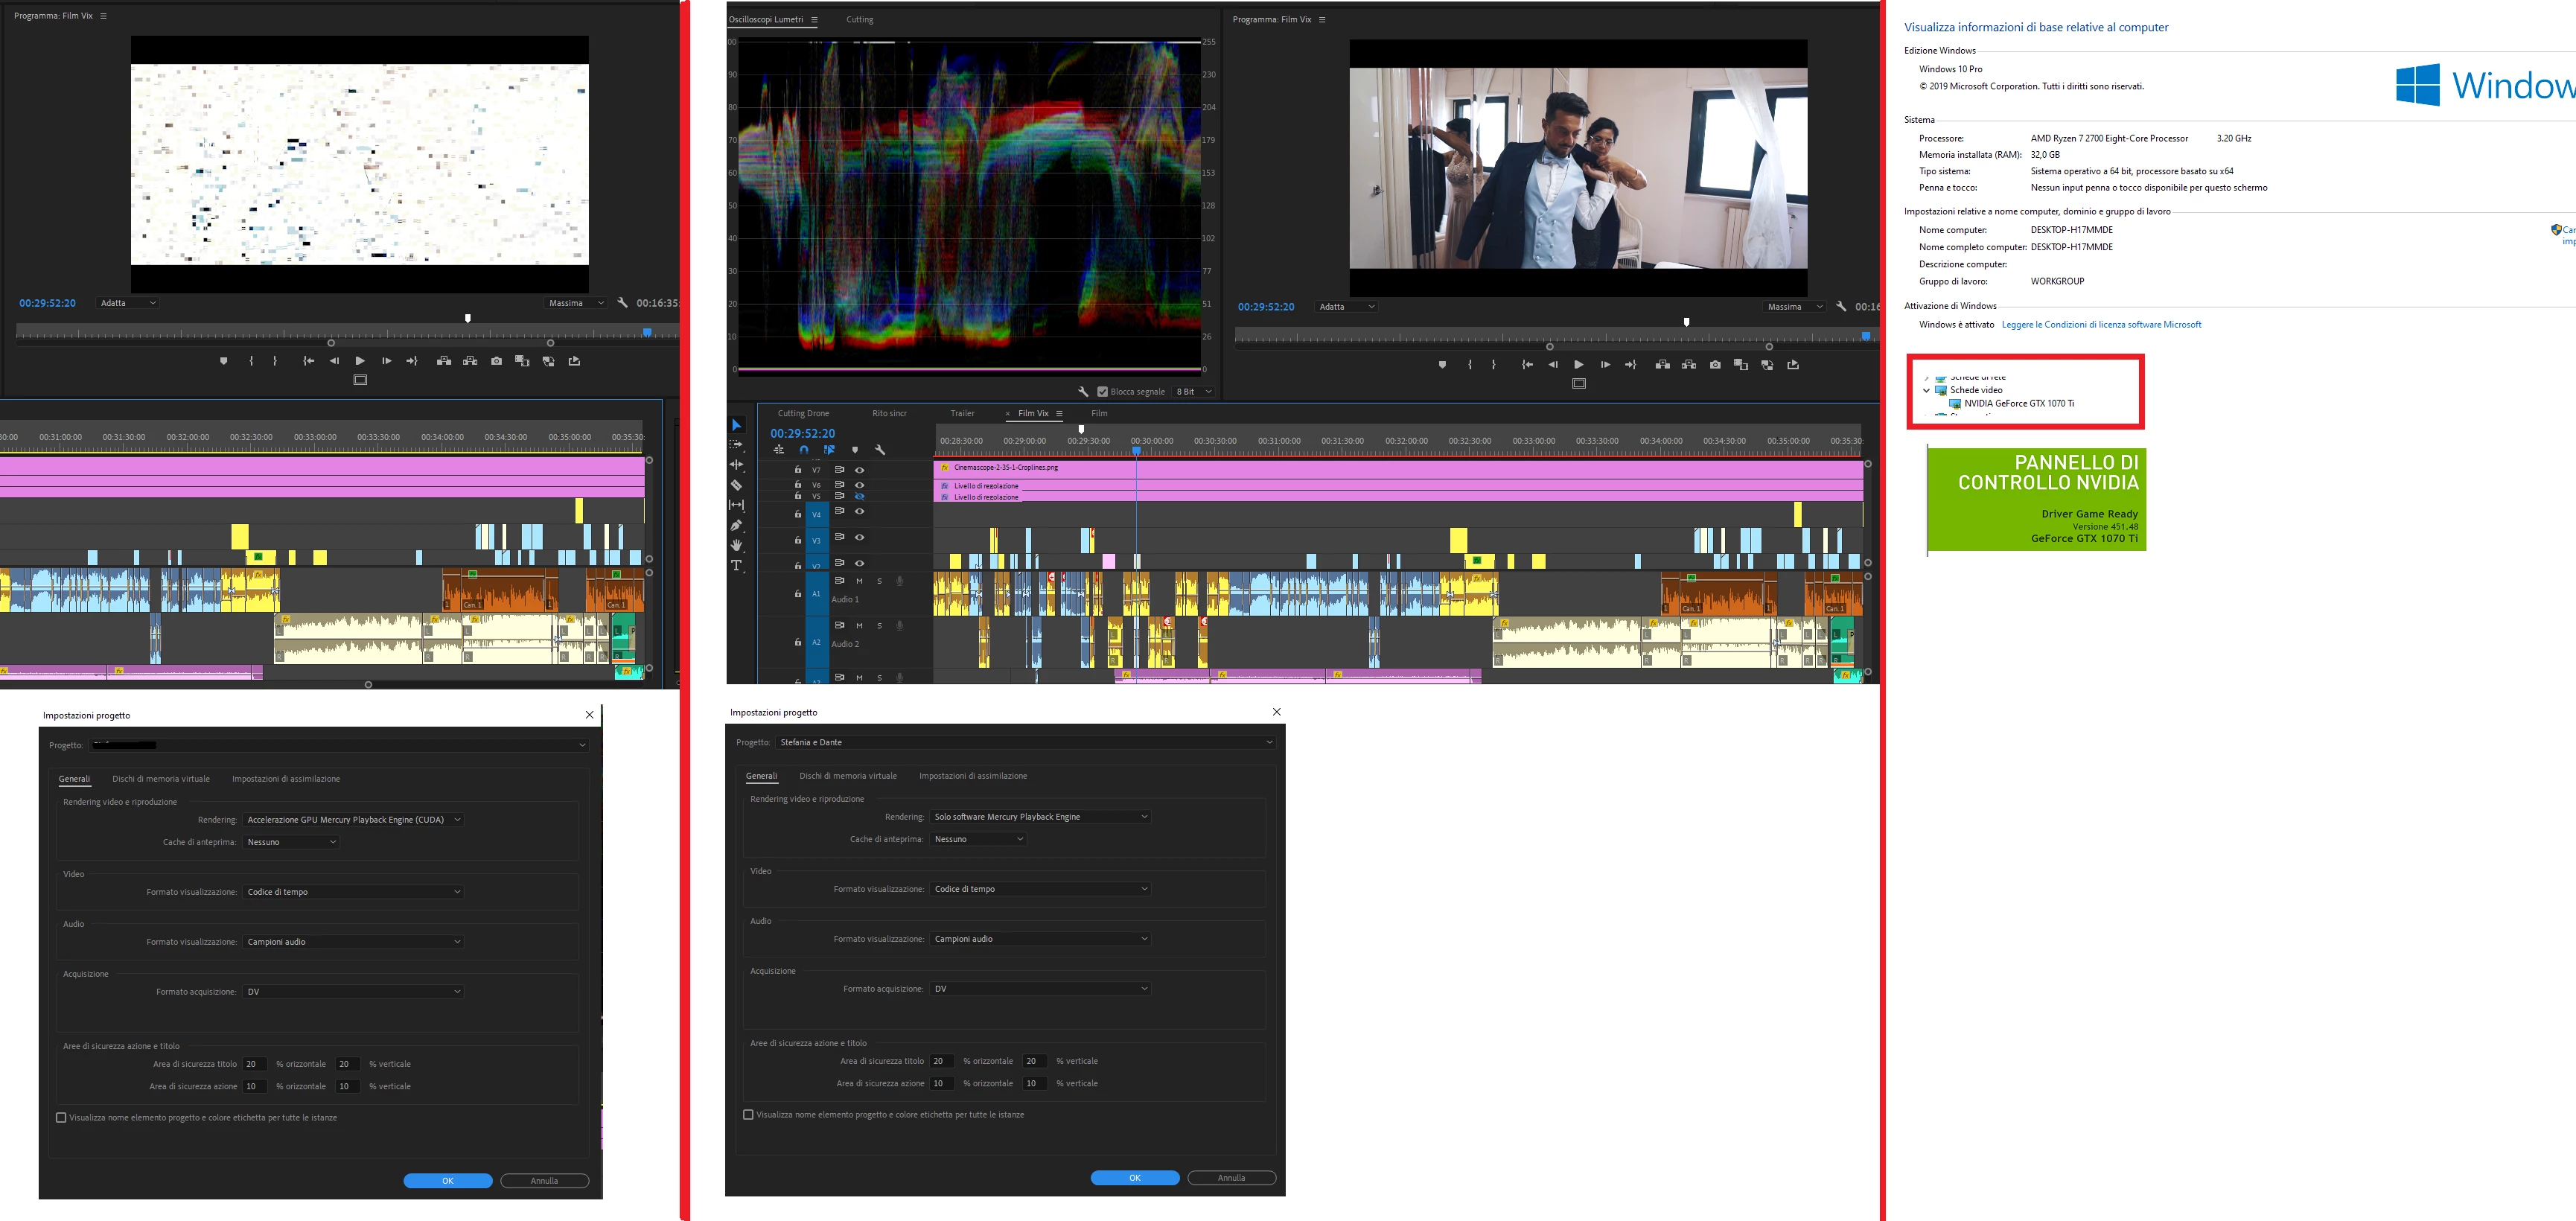This screenshot has height=1221, width=2576.
Task: Open the timeline display settings wrench
Action: click(x=880, y=450)
